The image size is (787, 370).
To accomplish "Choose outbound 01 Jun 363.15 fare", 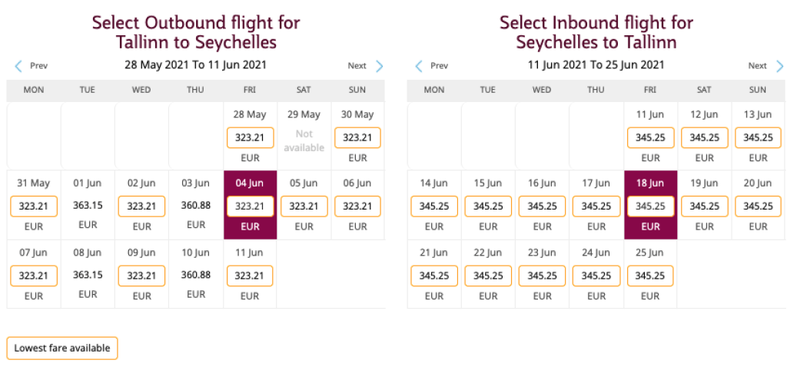I will (x=88, y=206).
